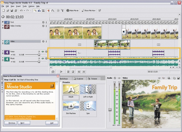Click the Pause playback button
Screen dimensions: 182x132
coord(68,72)
